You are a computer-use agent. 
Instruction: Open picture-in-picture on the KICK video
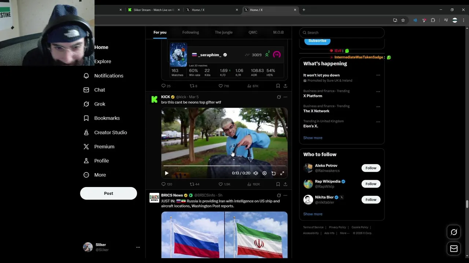273,173
